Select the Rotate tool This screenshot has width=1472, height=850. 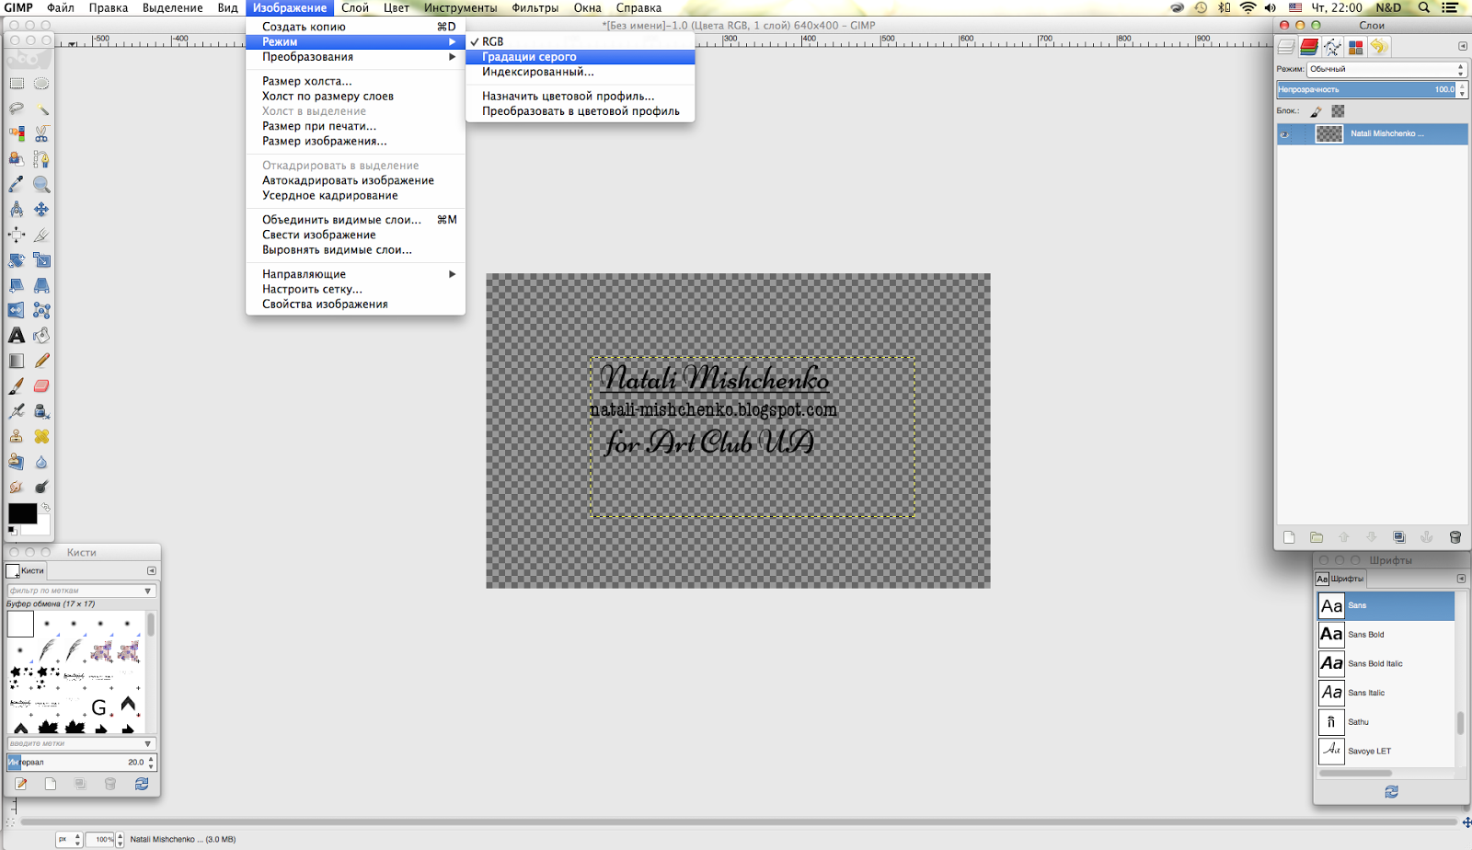tap(17, 260)
